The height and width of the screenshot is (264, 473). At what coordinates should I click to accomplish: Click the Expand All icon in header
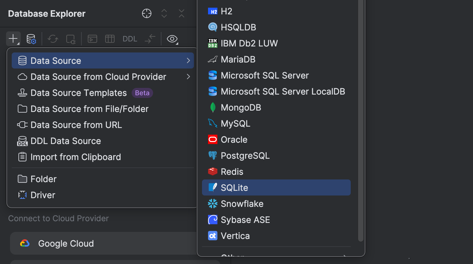(x=164, y=13)
